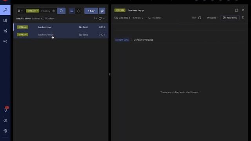Open the Settings gear icon

[5, 131]
